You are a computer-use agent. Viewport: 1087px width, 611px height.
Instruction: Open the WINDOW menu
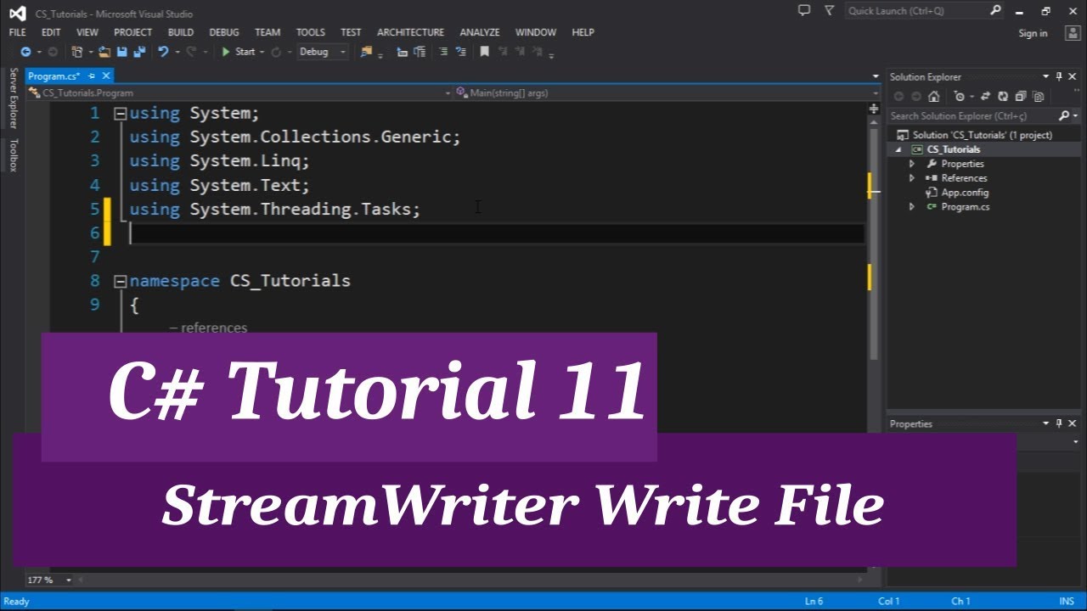coord(536,32)
